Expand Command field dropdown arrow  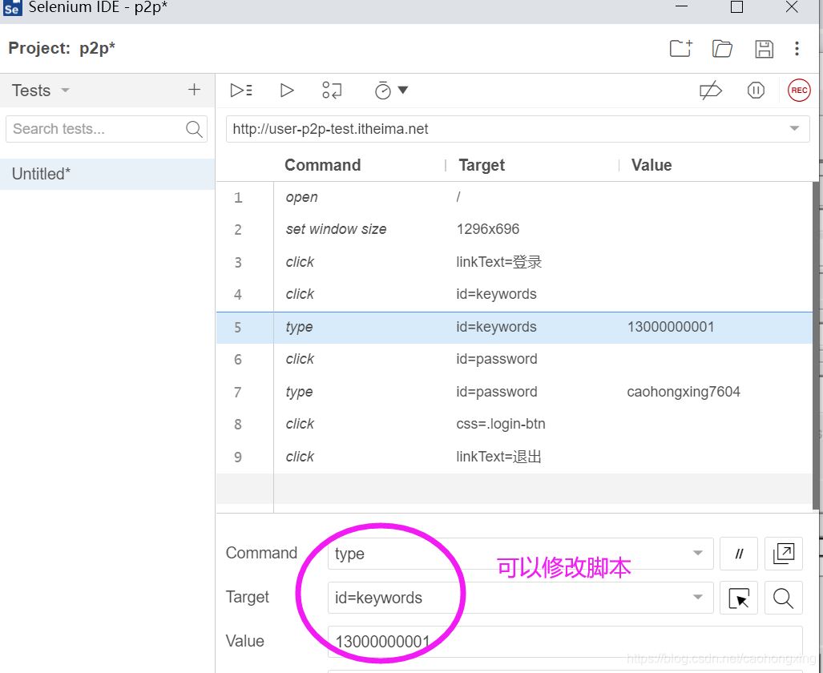click(x=697, y=553)
